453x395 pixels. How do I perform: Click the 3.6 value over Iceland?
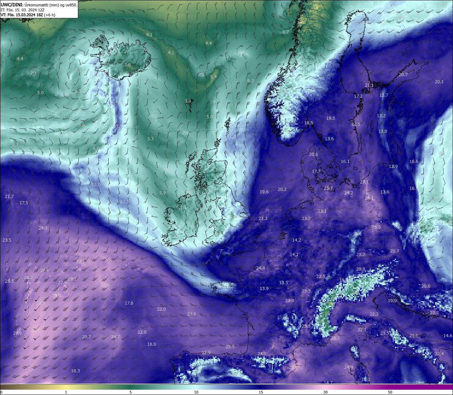tap(127, 65)
